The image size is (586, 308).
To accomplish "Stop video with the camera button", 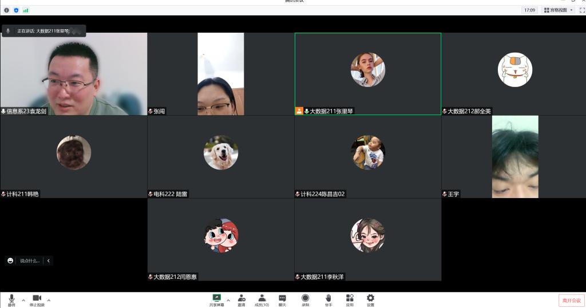I will 37,299.
